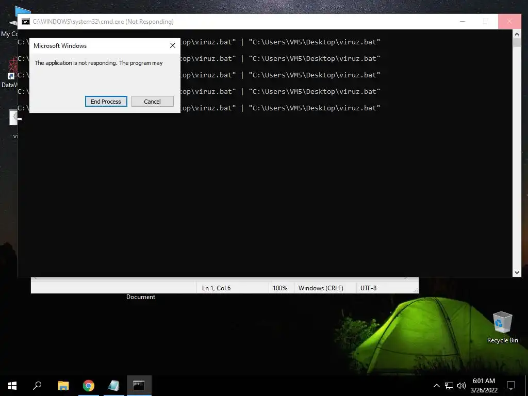Open File Explorer from taskbar
This screenshot has height=396, width=528.
pyautogui.click(x=63, y=386)
